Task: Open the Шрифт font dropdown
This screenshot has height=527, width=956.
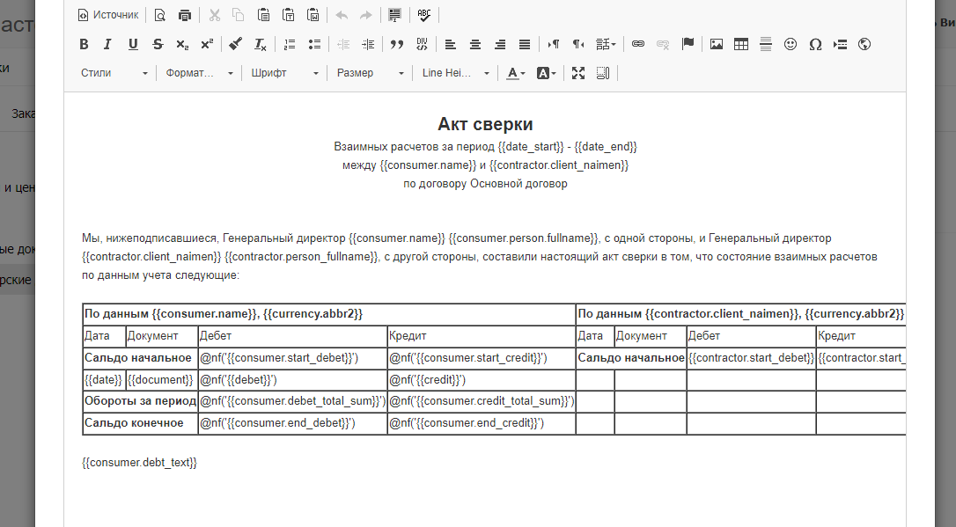Action: tap(283, 74)
